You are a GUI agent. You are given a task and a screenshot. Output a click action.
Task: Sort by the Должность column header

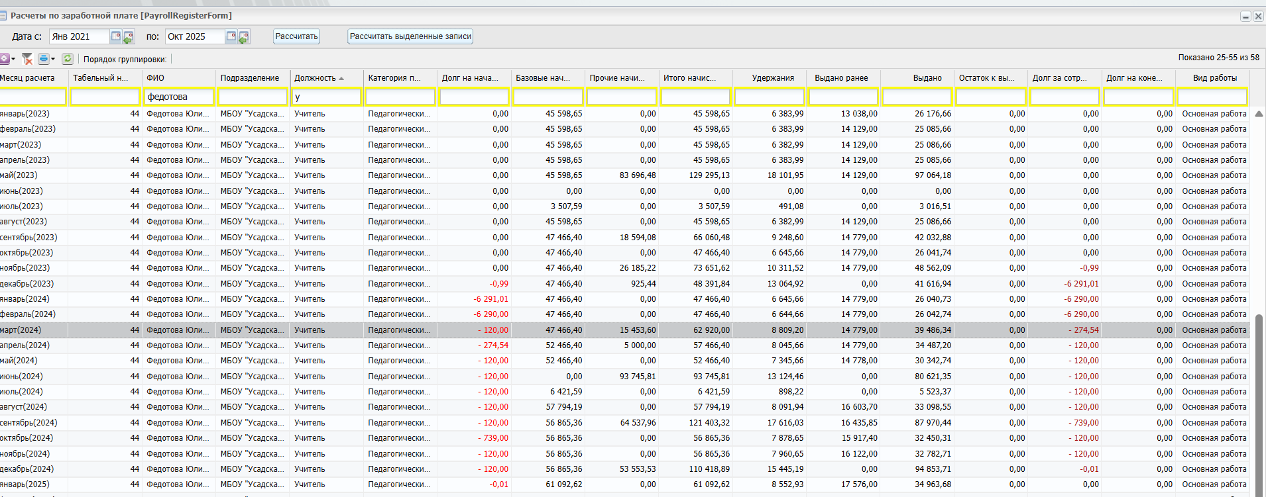coord(315,78)
